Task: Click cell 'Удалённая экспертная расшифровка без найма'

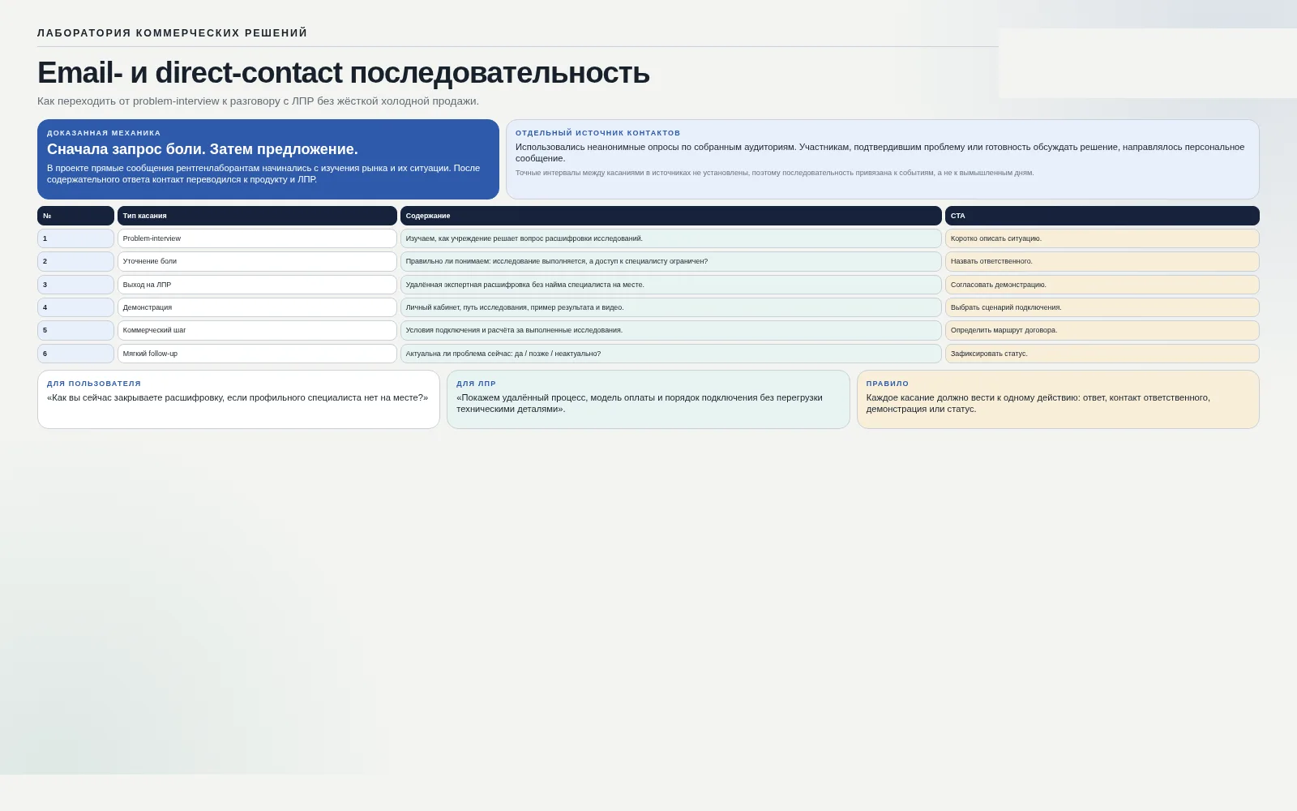Action: coord(670,285)
